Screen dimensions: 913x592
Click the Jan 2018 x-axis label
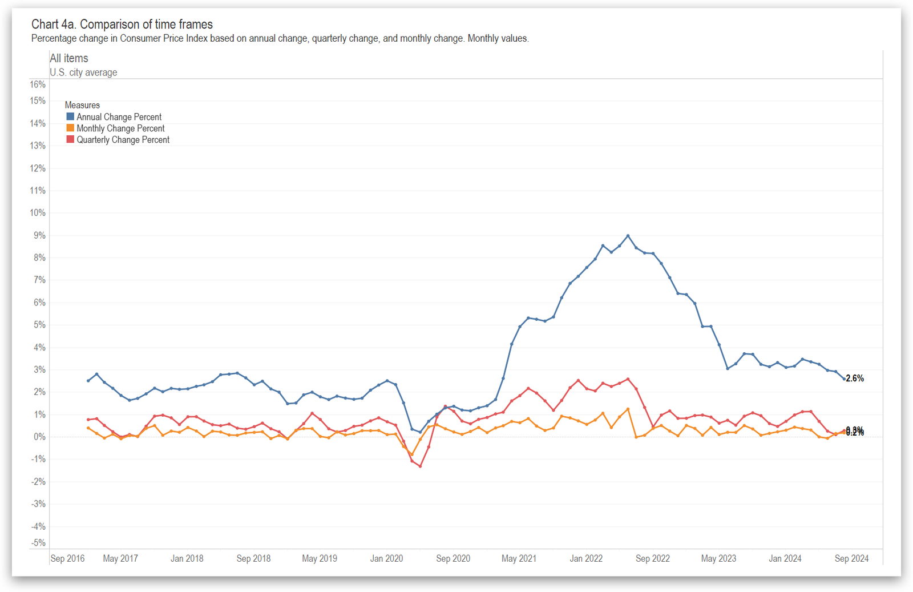point(187,558)
